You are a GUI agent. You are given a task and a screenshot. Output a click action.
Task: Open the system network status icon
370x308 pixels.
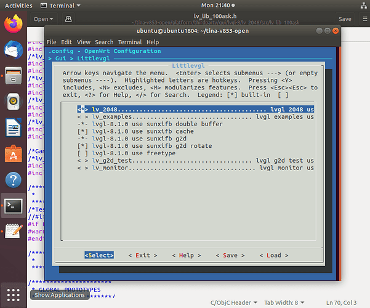(x=364, y=6)
